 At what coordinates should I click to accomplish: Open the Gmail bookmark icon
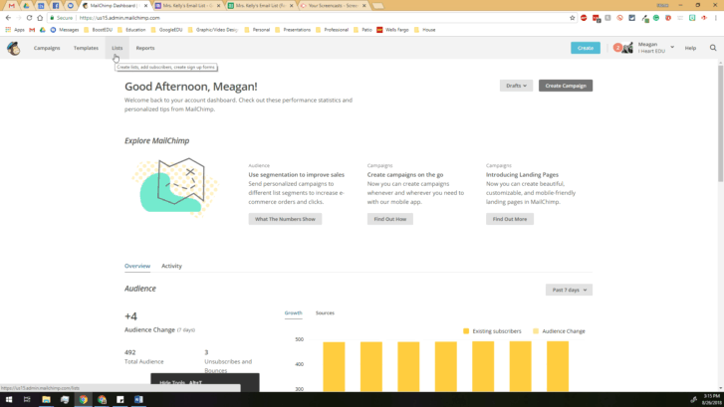(32, 30)
